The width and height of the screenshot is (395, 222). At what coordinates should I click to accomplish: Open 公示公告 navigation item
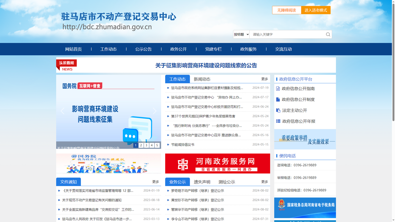tap(143, 49)
